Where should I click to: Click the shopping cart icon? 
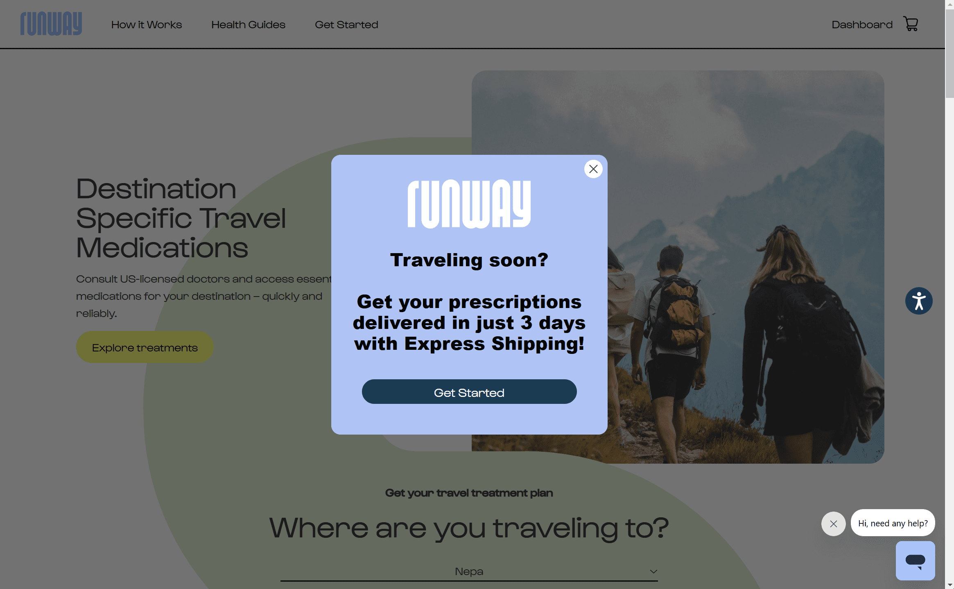(913, 23)
